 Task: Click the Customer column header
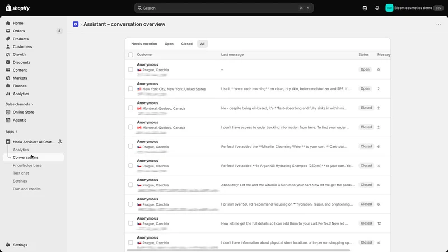point(145,54)
